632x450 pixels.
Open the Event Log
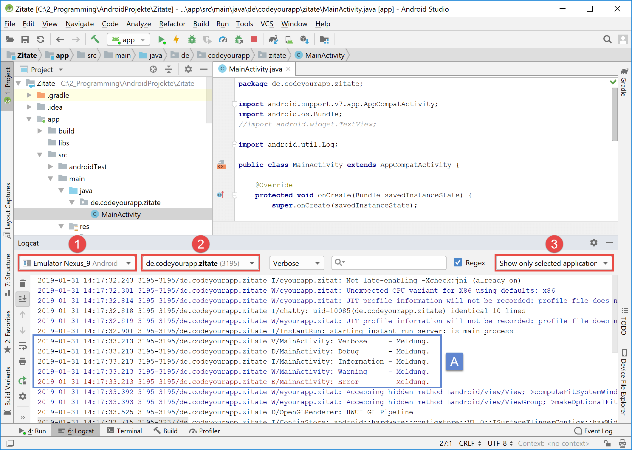(593, 431)
